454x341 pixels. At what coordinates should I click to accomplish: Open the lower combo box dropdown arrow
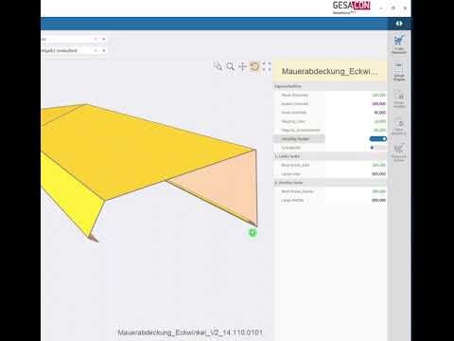pyautogui.click(x=96, y=50)
